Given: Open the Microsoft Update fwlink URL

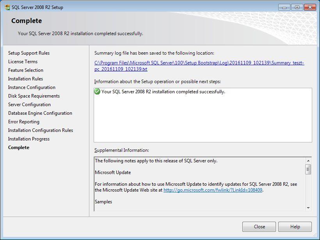Looking at the screenshot, I should [213, 190].
